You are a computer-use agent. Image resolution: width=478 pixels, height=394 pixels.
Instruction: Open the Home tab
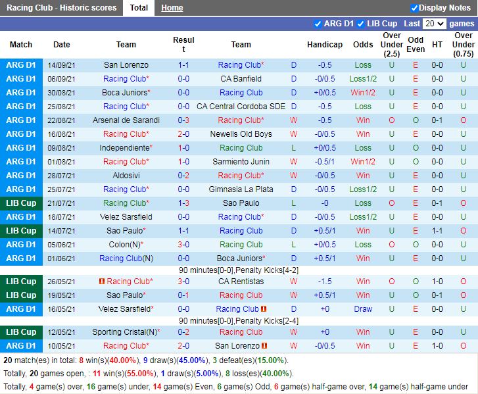coord(172,8)
